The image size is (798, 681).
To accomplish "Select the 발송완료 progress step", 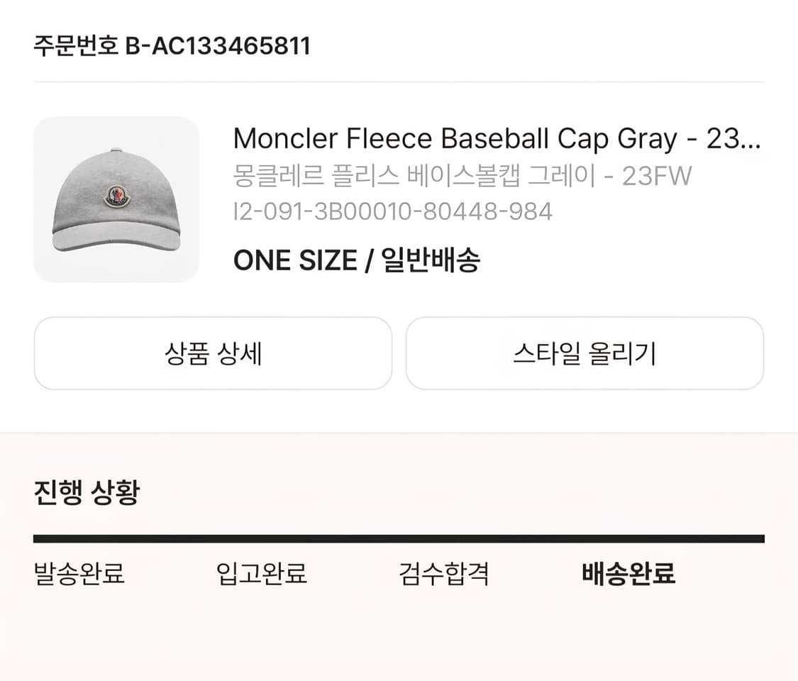I will click(x=78, y=576).
